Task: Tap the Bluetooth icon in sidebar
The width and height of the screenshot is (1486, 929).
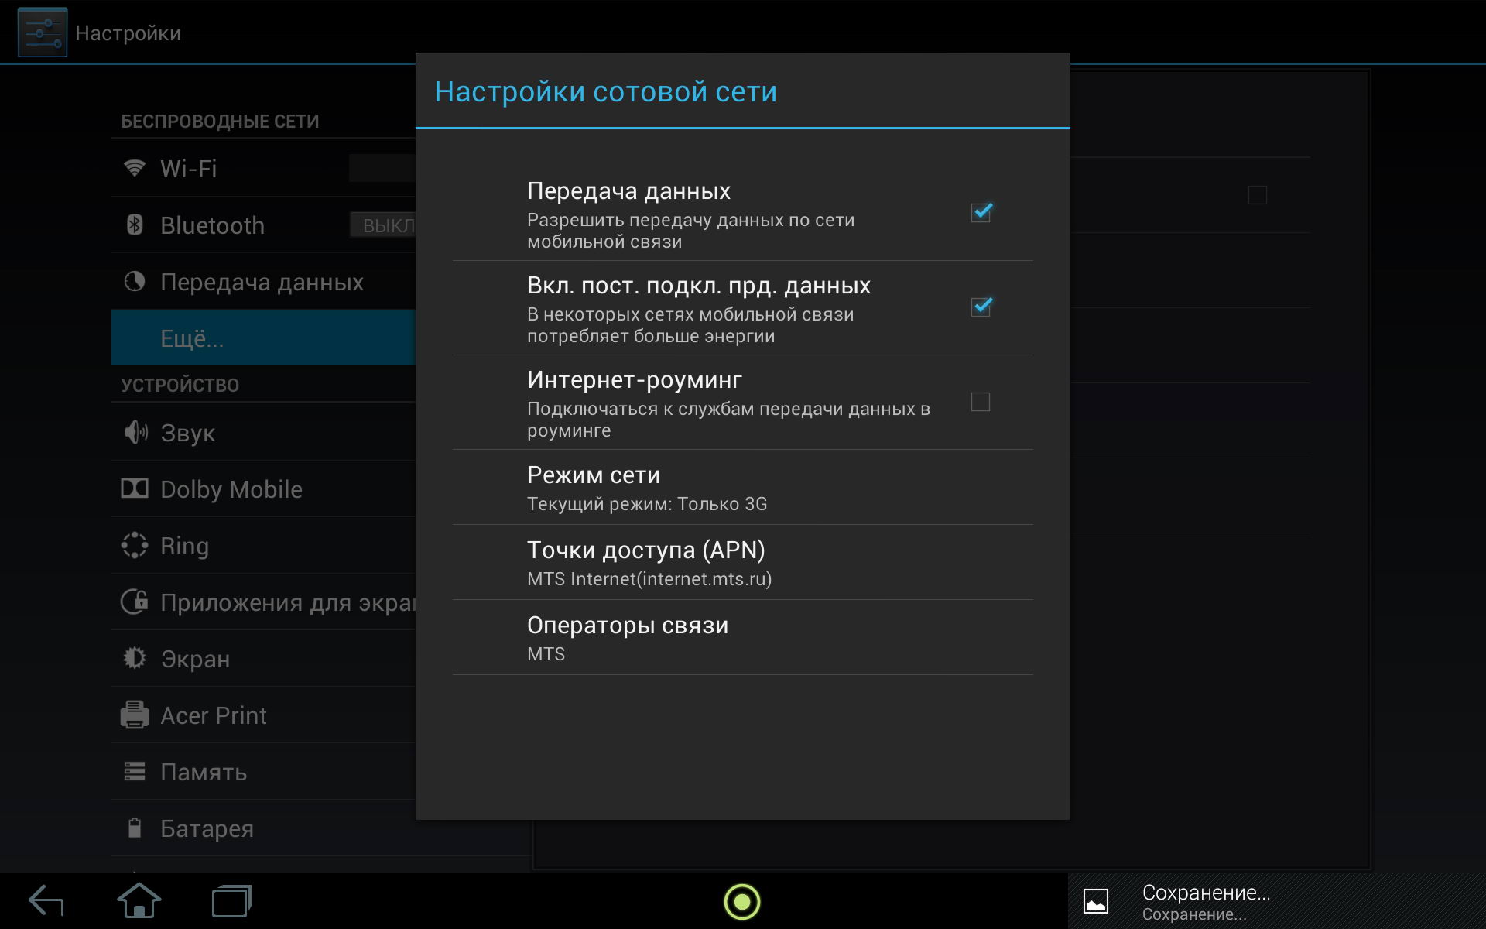Action: 135,225
